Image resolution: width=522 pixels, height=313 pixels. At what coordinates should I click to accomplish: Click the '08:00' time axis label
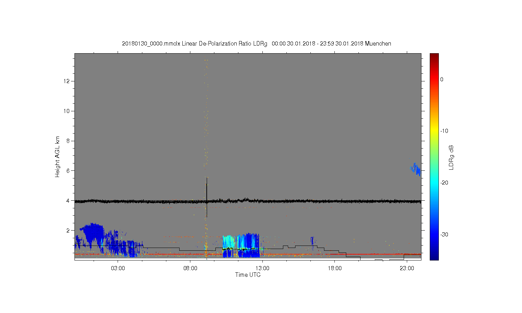190,268
